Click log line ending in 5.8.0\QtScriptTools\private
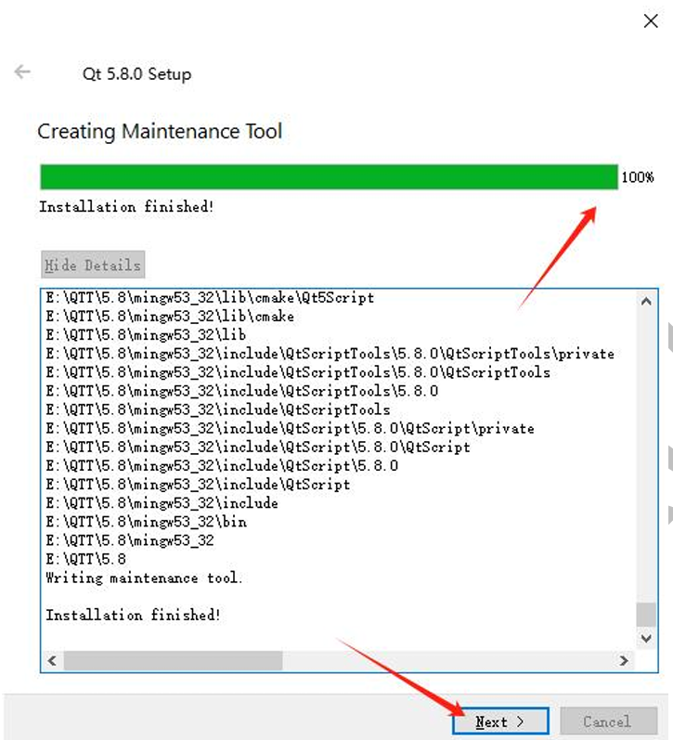This screenshot has height=740, width=673. (x=330, y=354)
